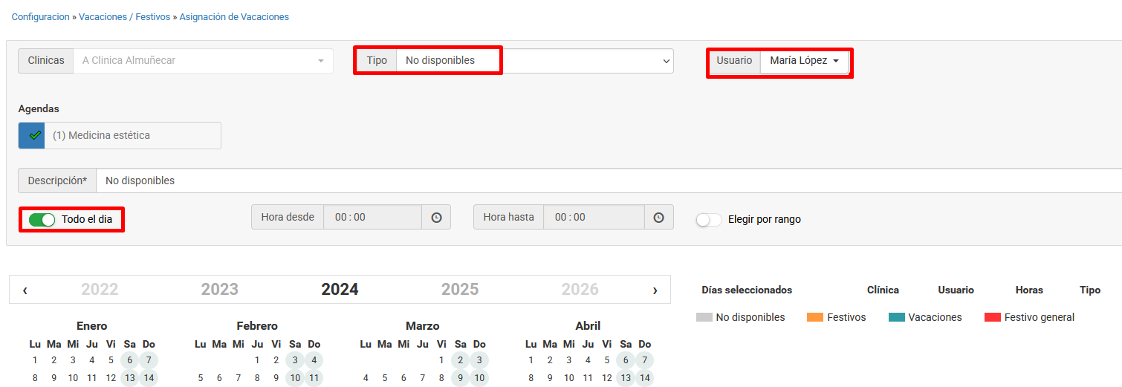Click the clock icon beside Hora hasta

[658, 218]
